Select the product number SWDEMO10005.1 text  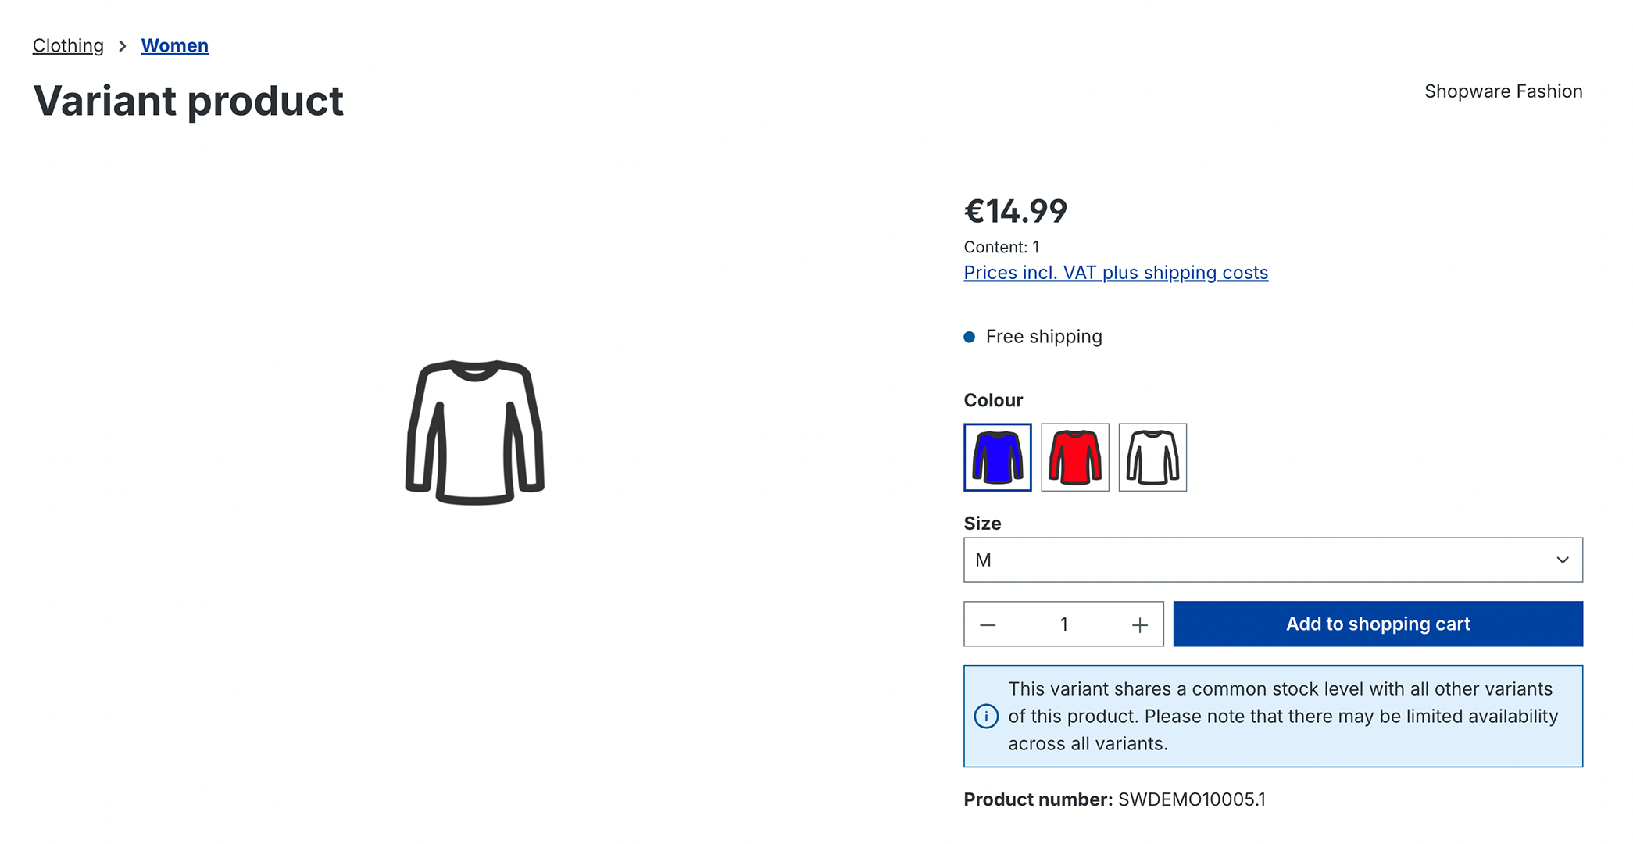coord(1192,799)
